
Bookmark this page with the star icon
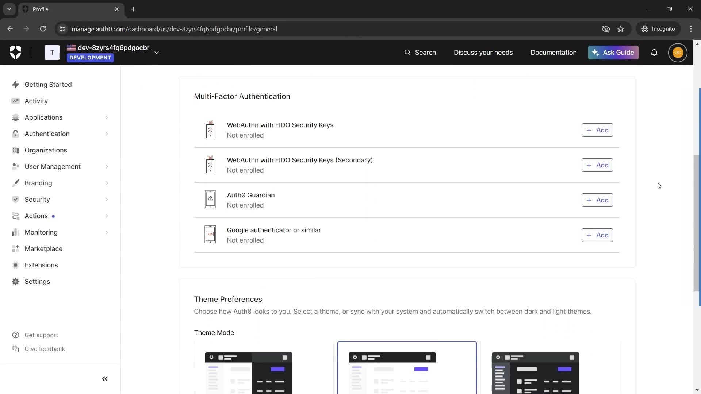(x=621, y=29)
